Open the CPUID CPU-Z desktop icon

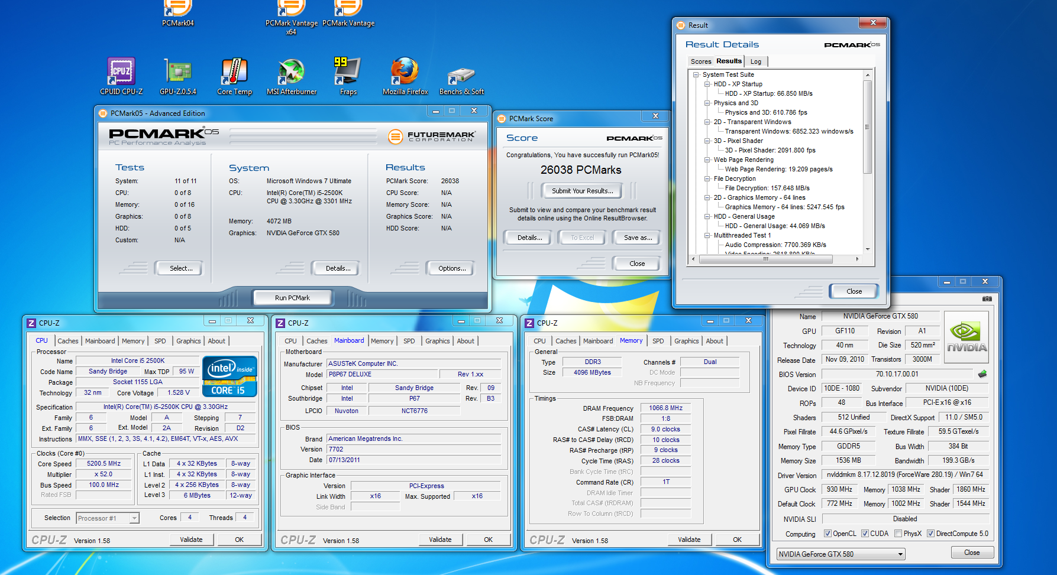(x=121, y=76)
